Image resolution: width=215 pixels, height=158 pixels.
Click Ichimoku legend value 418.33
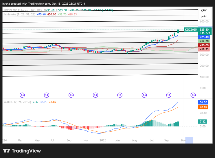[72, 14]
